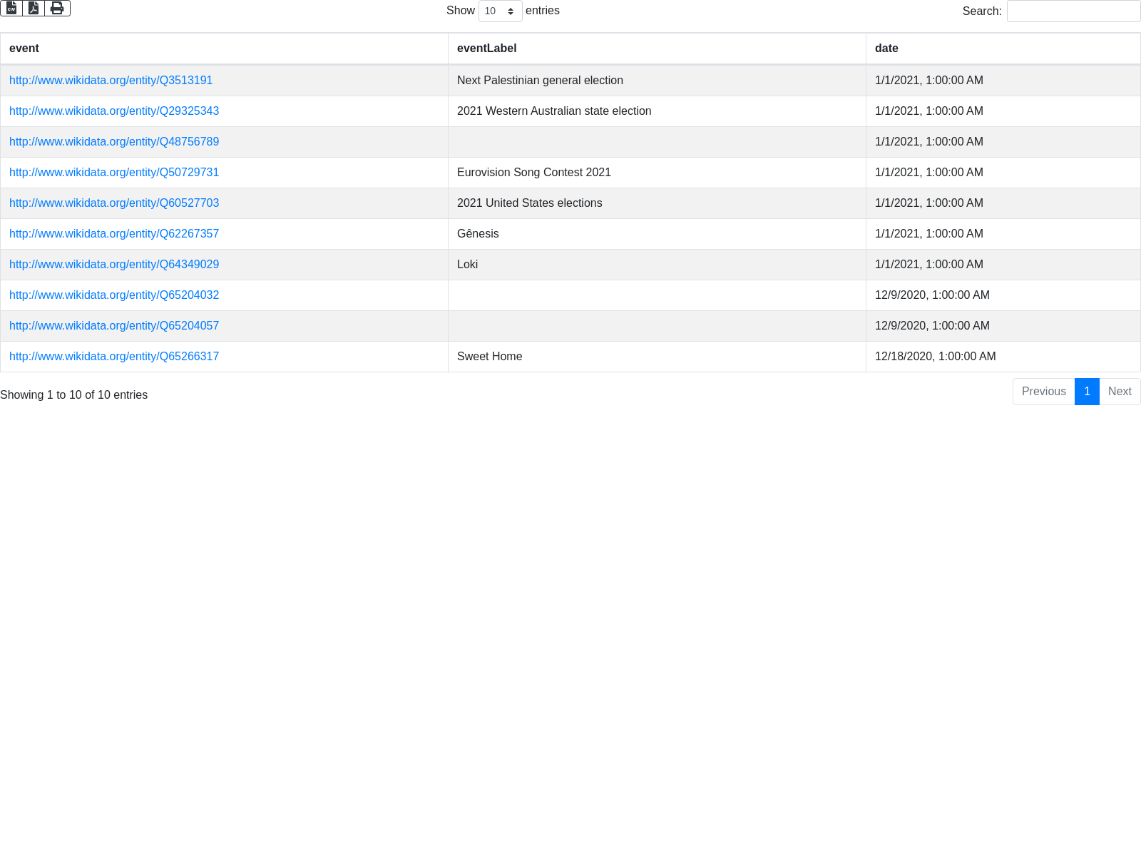Open Wikidata entity Q65204032 link
This screenshot has width=1141, height=856.
(114, 295)
